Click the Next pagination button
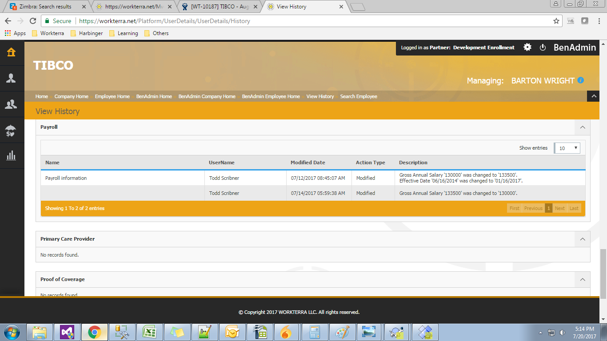 pyautogui.click(x=560, y=208)
